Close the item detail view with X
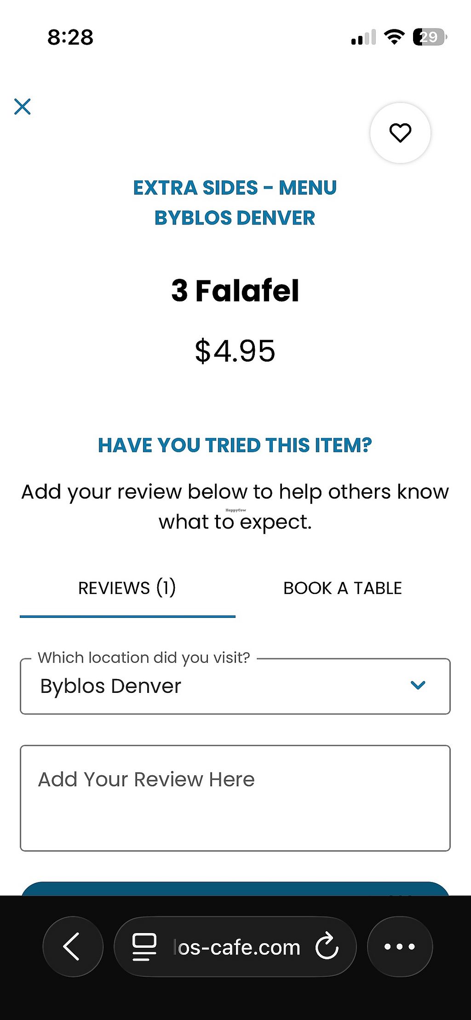This screenshot has width=471, height=1020. pos(23,106)
